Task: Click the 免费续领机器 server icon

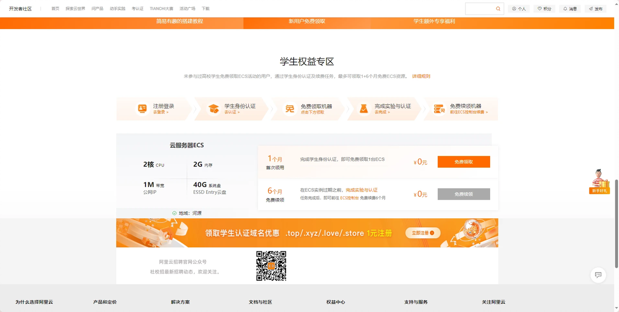Action: pyautogui.click(x=439, y=108)
